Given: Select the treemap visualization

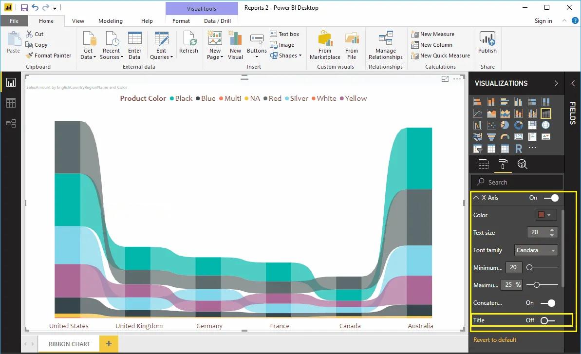Looking at the screenshot, I should (532, 125).
